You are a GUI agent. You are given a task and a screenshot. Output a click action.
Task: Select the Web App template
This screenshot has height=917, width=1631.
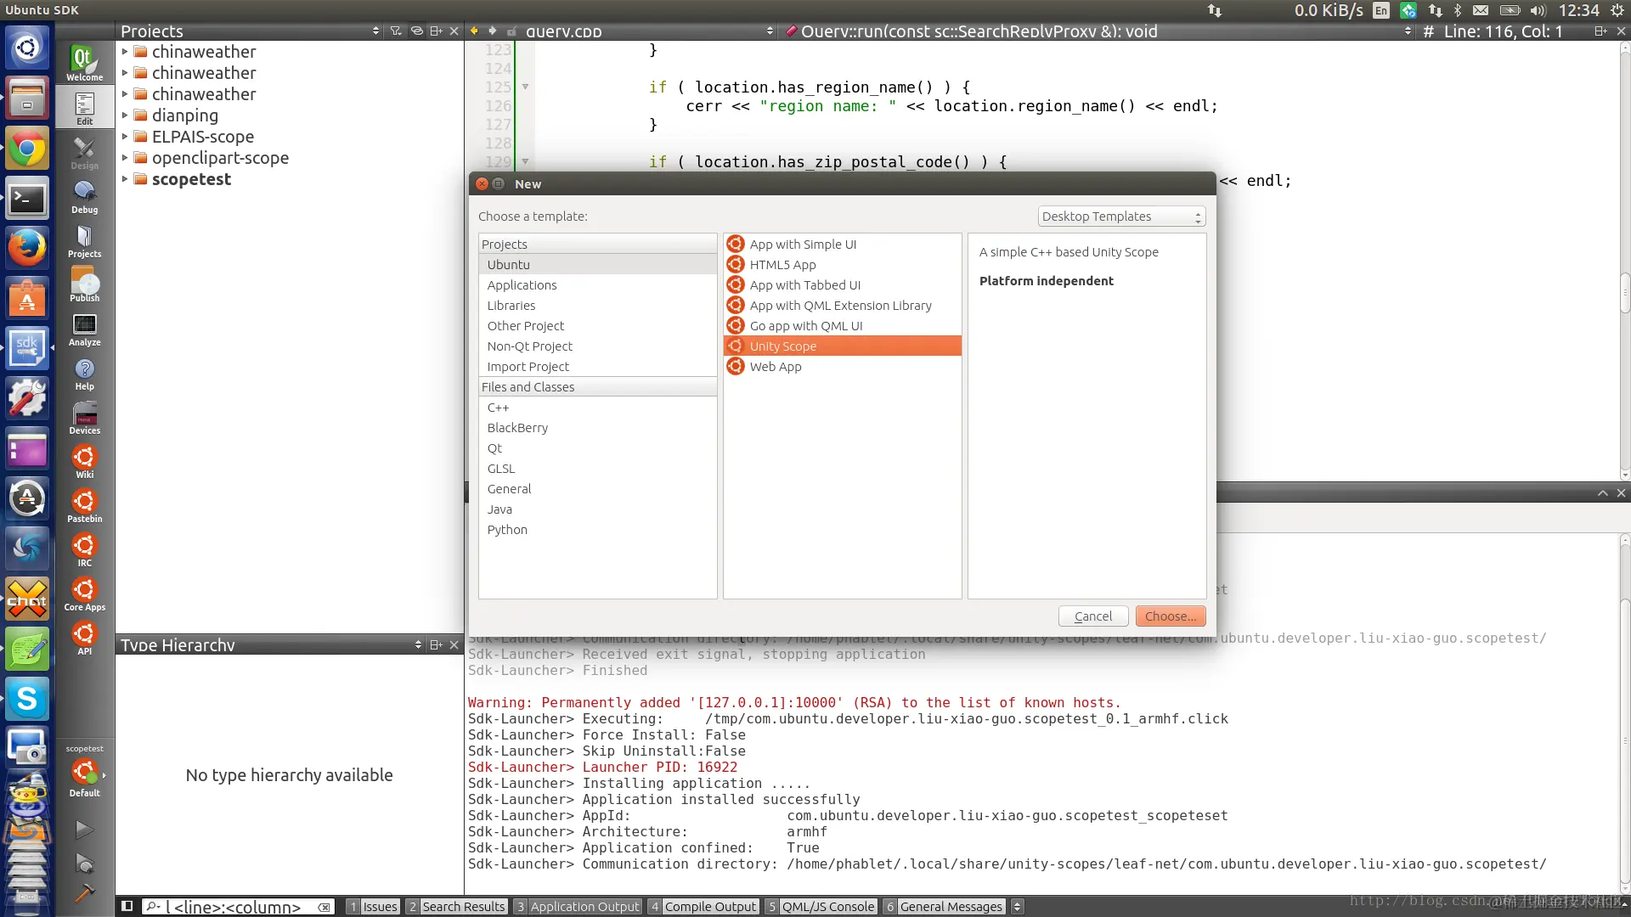click(775, 367)
